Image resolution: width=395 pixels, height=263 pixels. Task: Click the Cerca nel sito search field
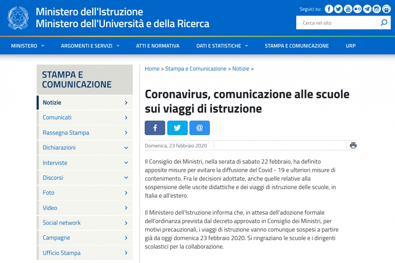coord(336,23)
